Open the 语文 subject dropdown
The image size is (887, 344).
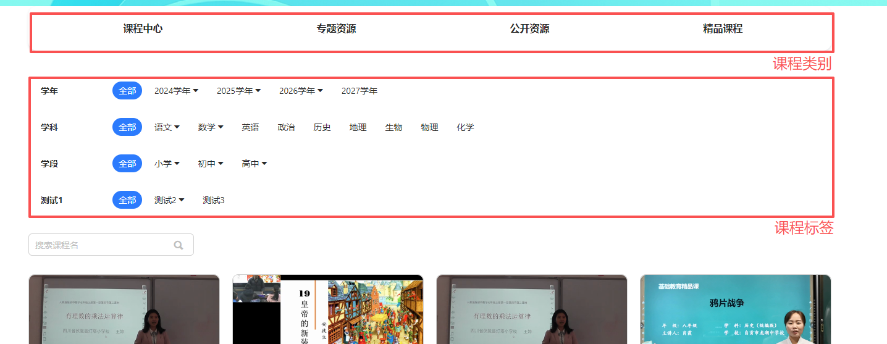click(167, 127)
